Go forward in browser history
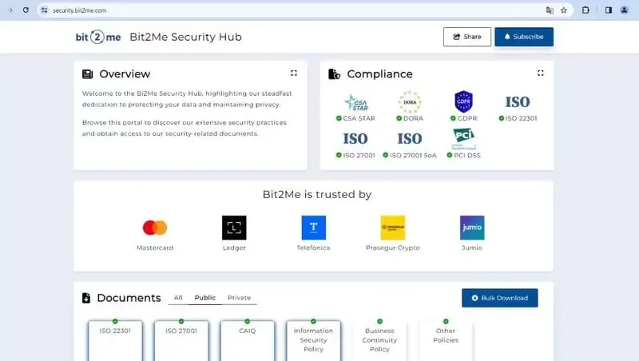639x361 pixels. [x=10, y=10]
